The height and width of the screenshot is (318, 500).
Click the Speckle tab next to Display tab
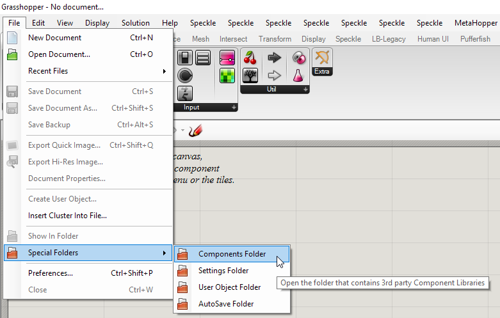(348, 39)
